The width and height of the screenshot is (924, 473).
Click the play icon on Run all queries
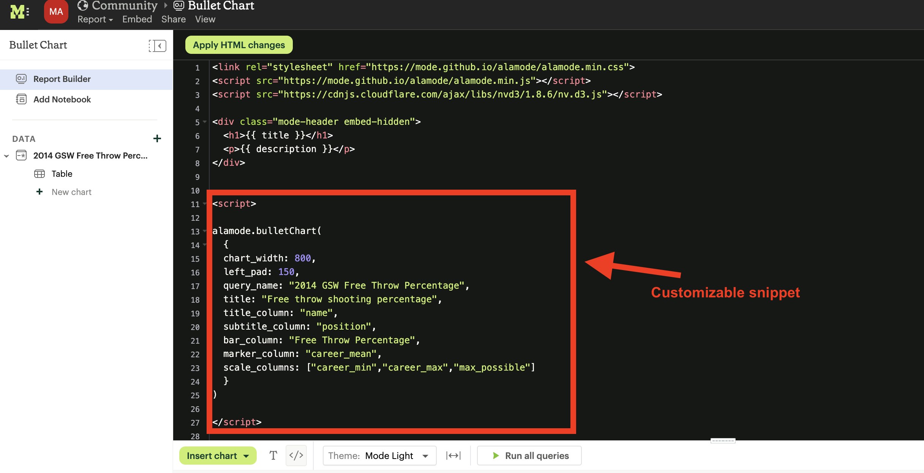tap(496, 456)
